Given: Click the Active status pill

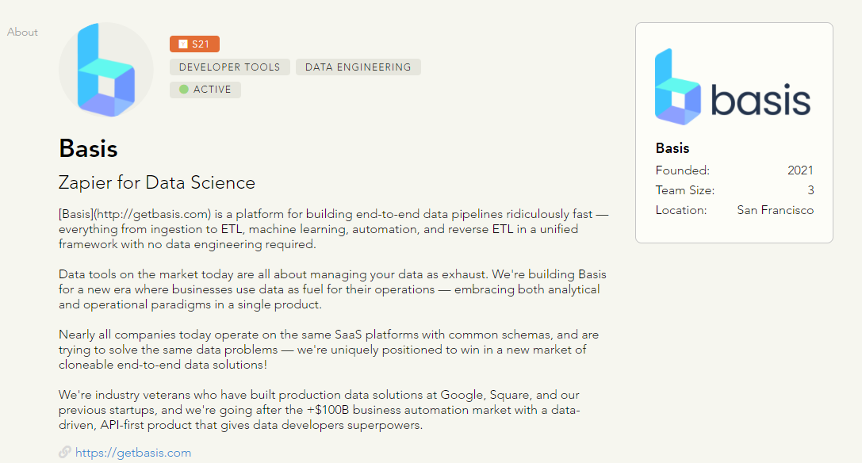Looking at the screenshot, I should tap(205, 90).
